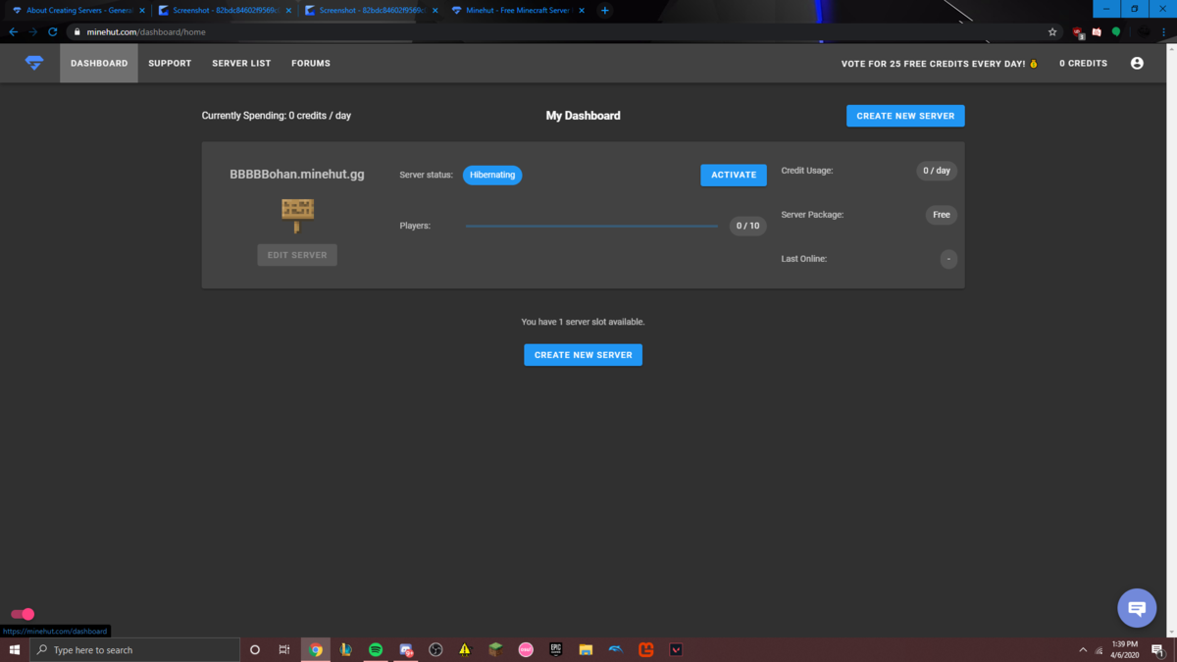Reload the page
This screenshot has width=1177, height=662.
tap(53, 31)
